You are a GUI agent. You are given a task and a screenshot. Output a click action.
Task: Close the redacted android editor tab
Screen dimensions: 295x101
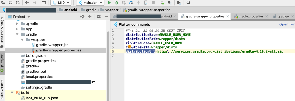point(175,17)
